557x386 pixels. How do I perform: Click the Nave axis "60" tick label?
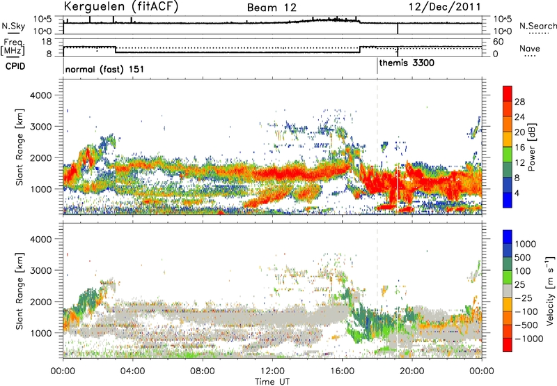coord(498,42)
